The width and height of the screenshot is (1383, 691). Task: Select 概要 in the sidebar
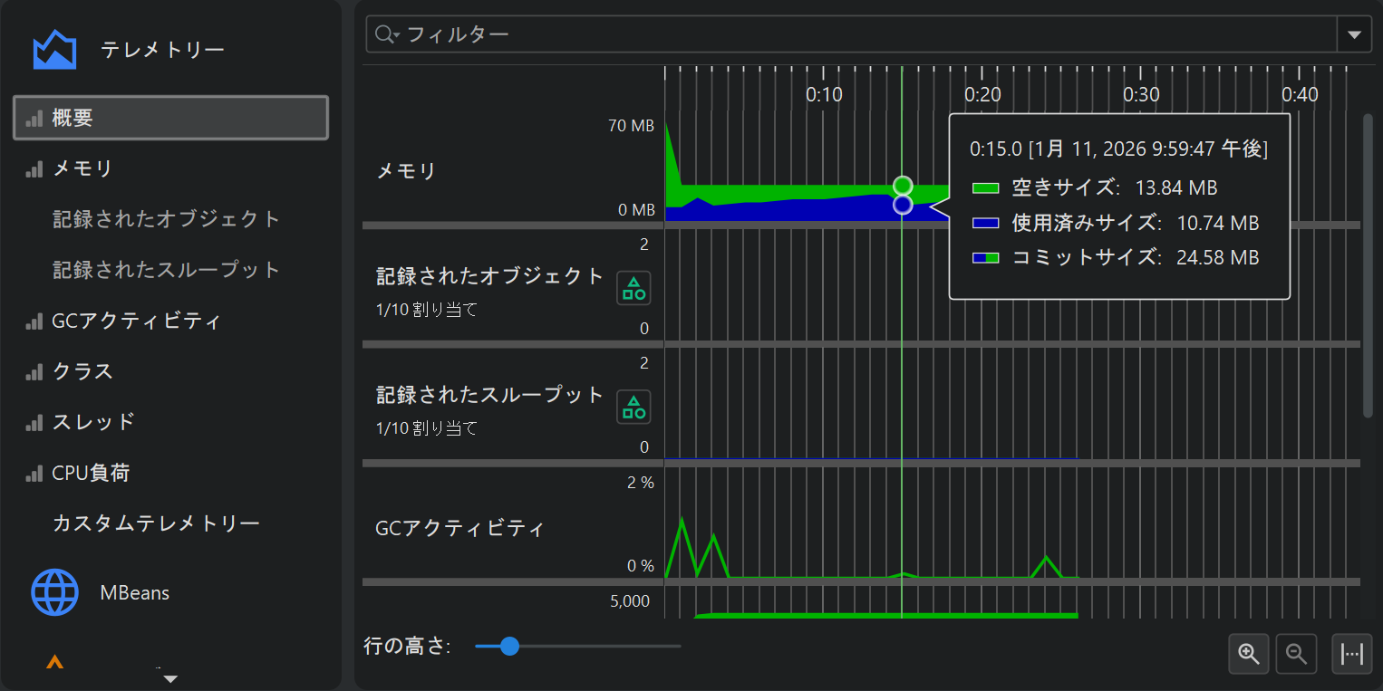coord(170,118)
